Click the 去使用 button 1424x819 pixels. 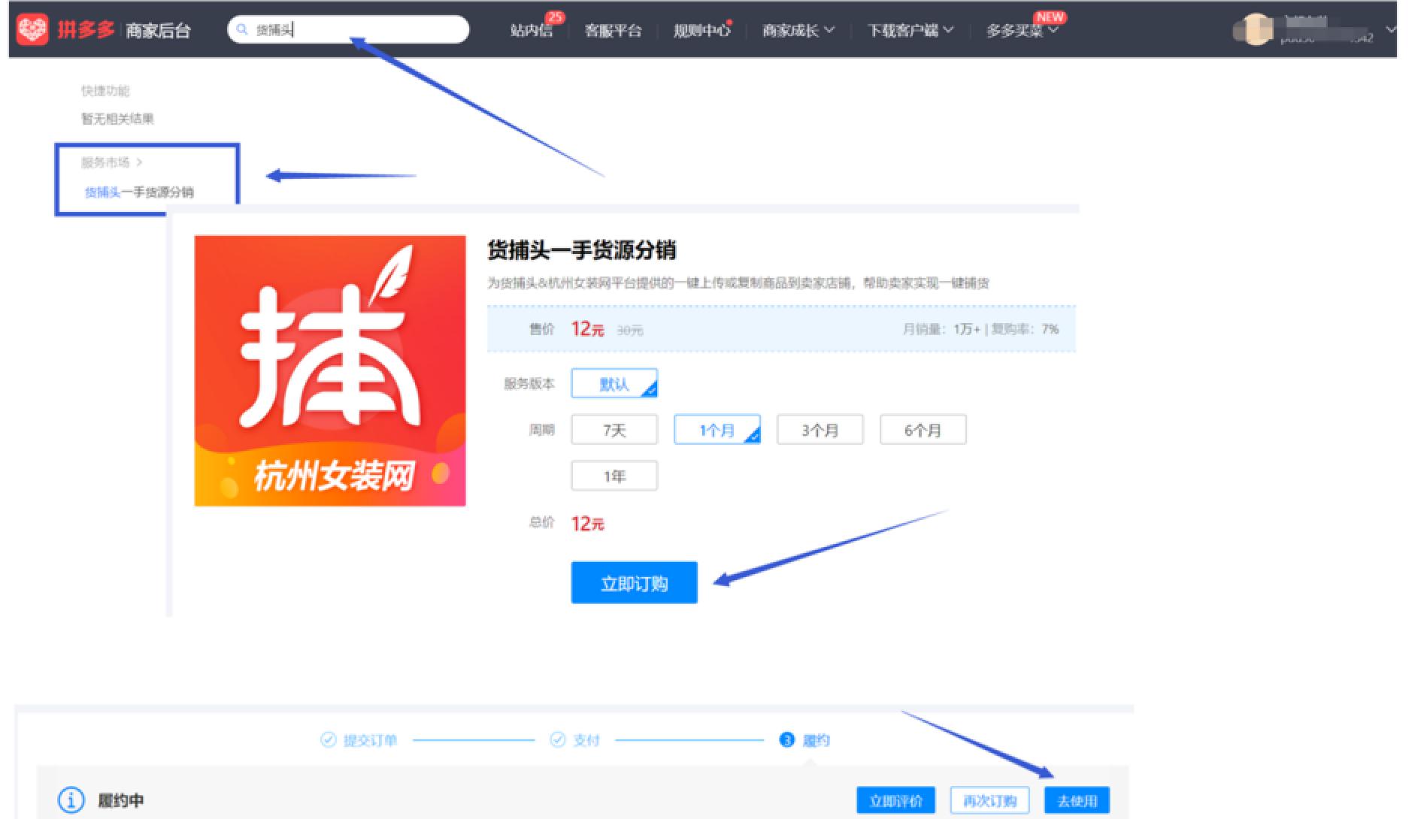point(1077,800)
